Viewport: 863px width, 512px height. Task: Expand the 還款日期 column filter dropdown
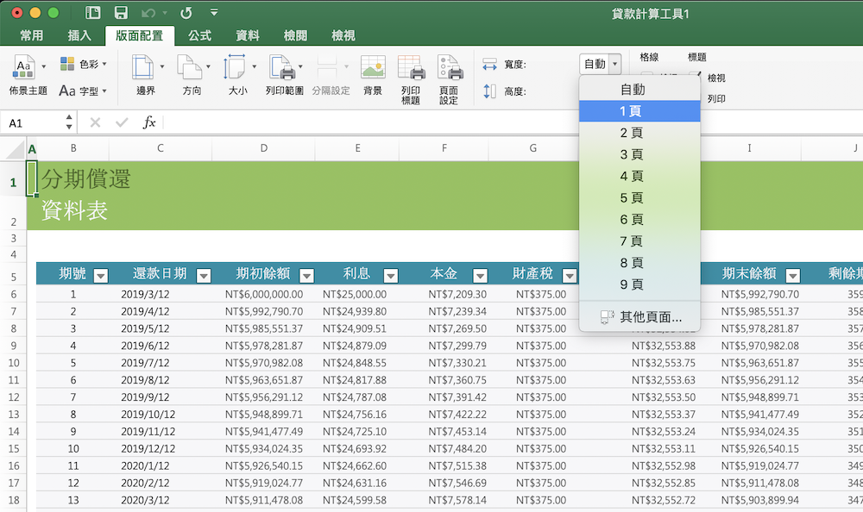coord(204,276)
